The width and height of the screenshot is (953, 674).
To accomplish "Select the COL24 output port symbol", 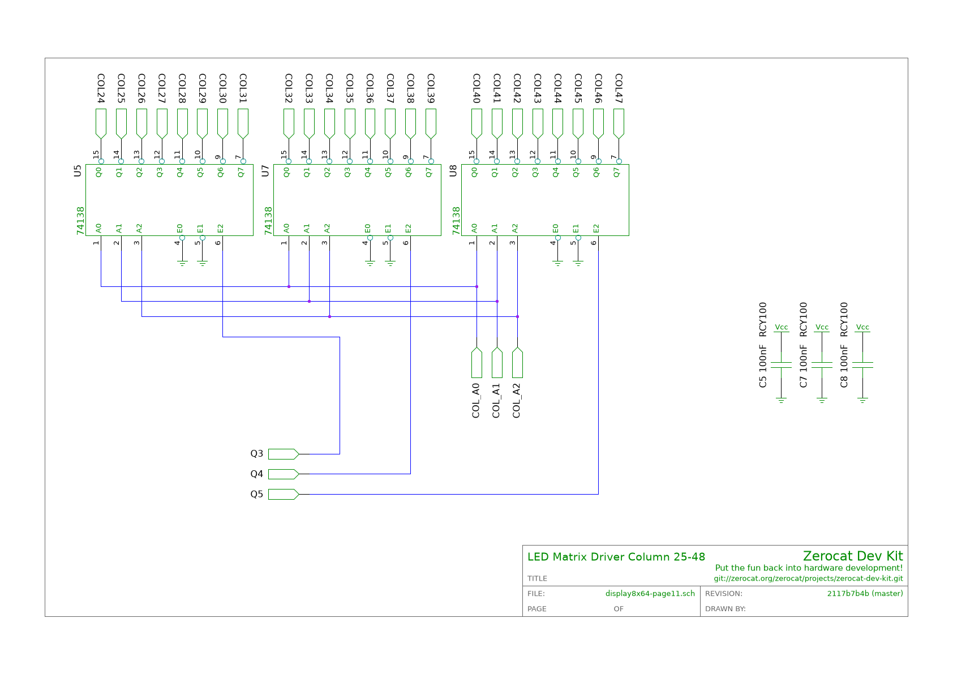I will coord(101,123).
